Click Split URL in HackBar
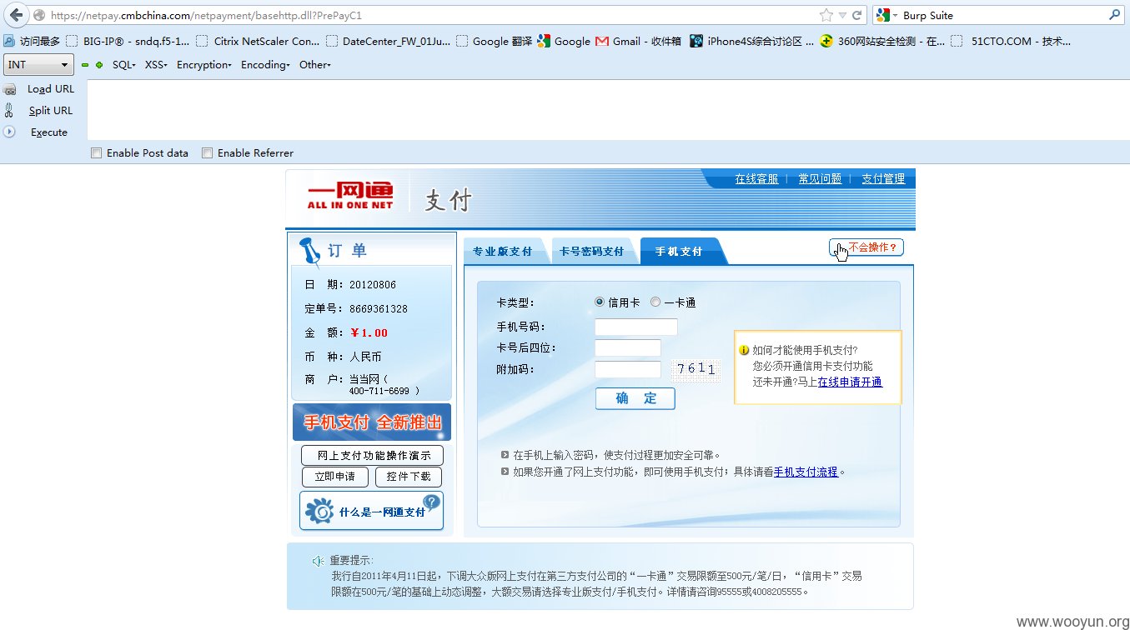The height and width of the screenshot is (630, 1130). [51, 111]
